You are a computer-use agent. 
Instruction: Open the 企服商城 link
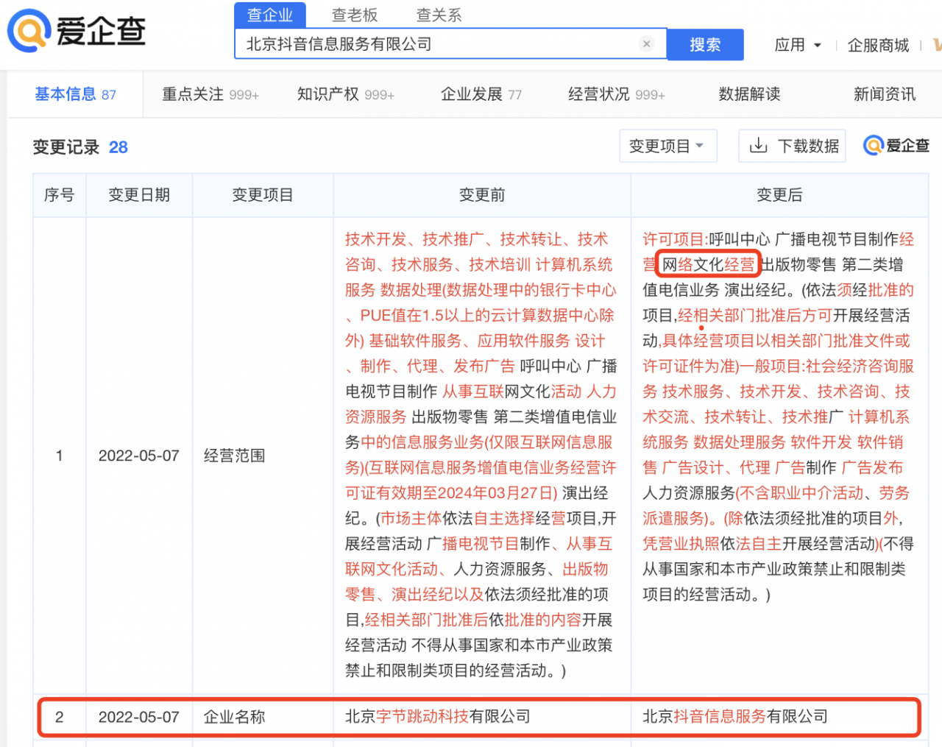[877, 45]
